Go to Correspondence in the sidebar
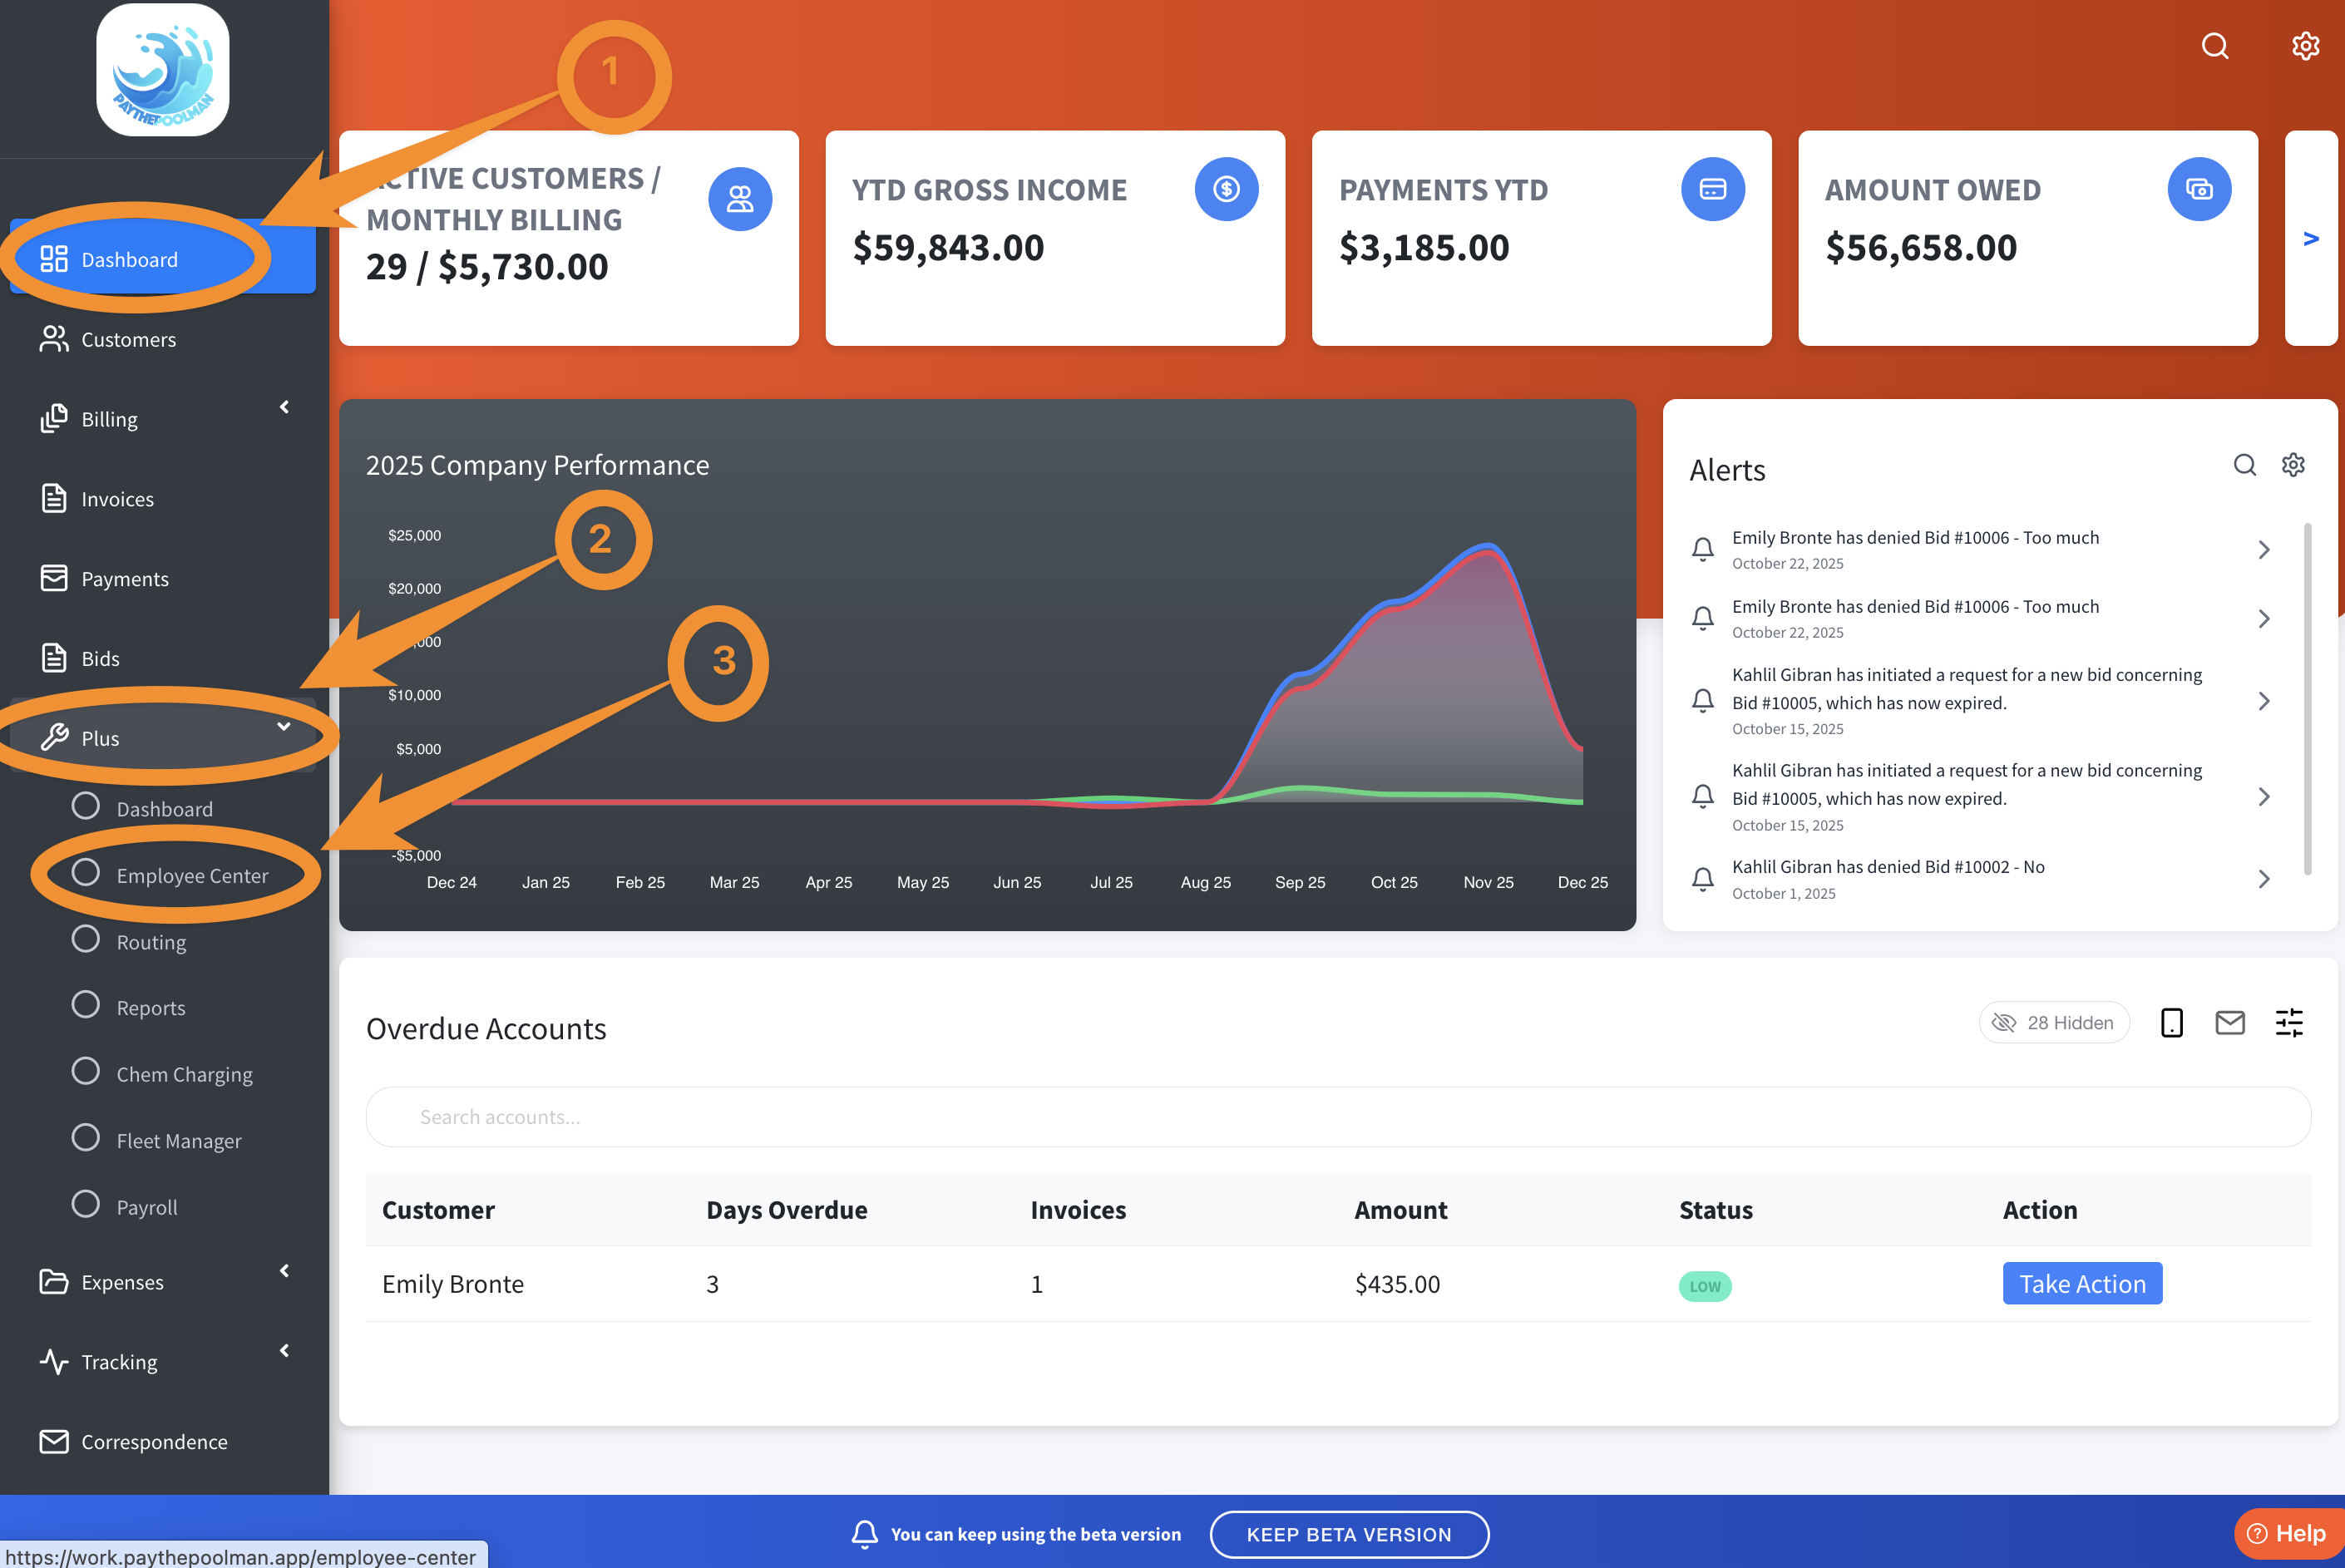The height and width of the screenshot is (1568, 2345). point(154,1441)
